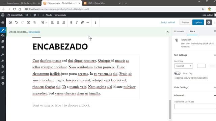Click Switch to Draft

click(168, 23)
